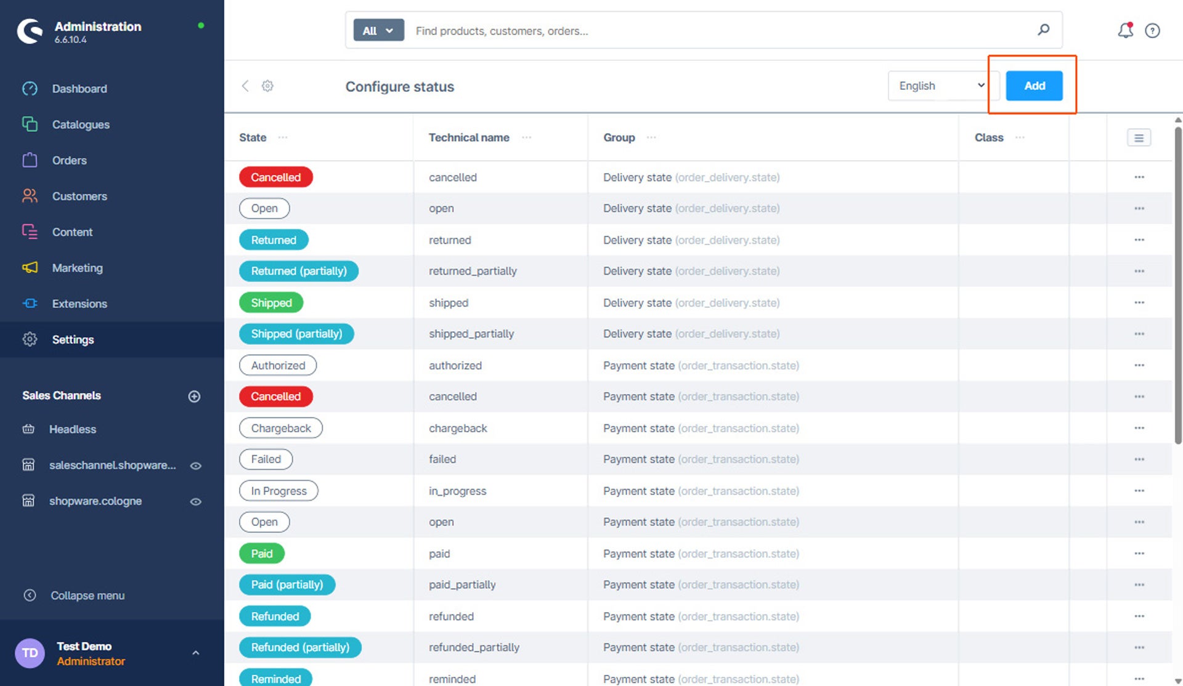Select Catalogues menu item

pos(81,124)
